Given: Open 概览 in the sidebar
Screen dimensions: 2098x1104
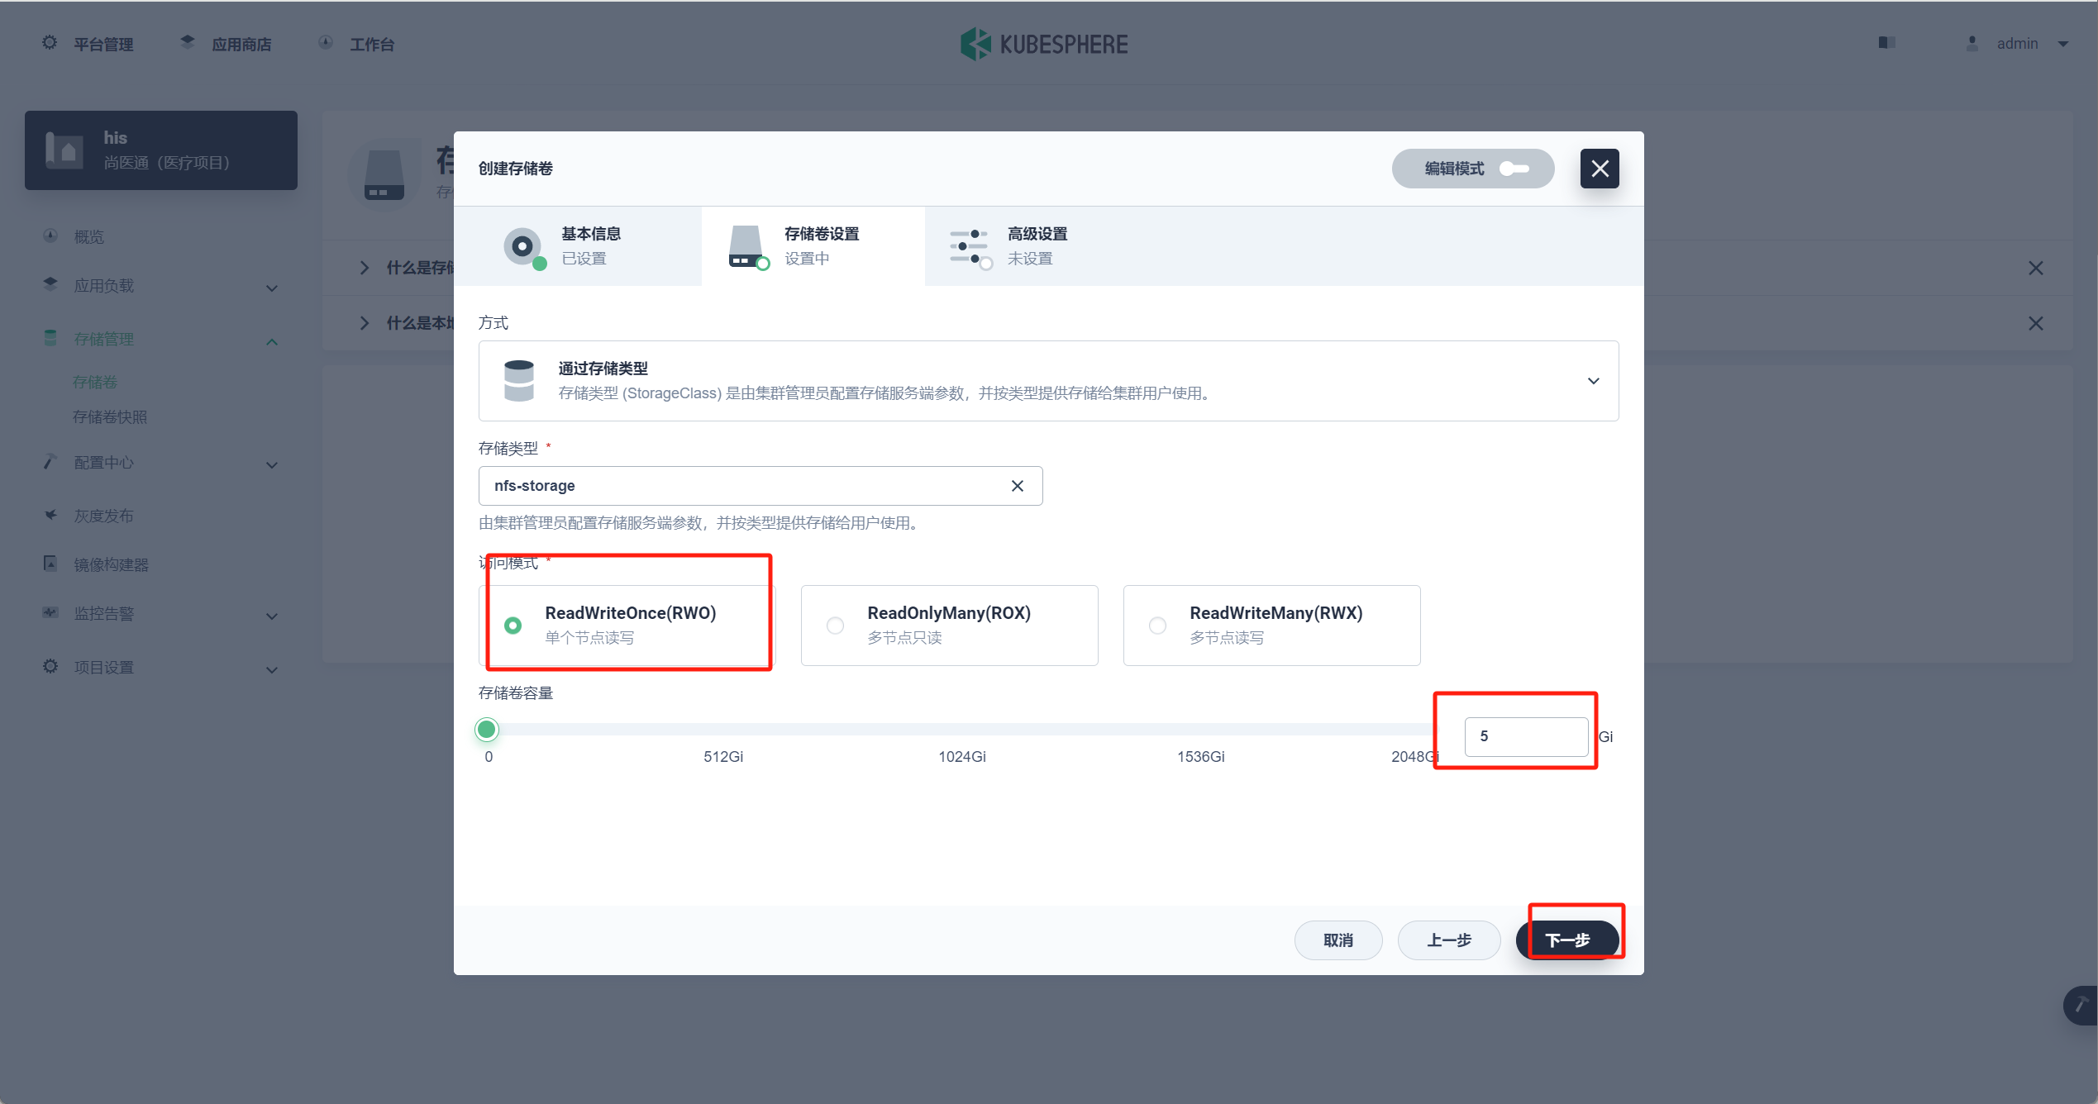Looking at the screenshot, I should click(89, 237).
